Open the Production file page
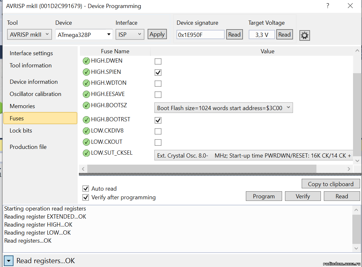 click(x=28, y=147)
